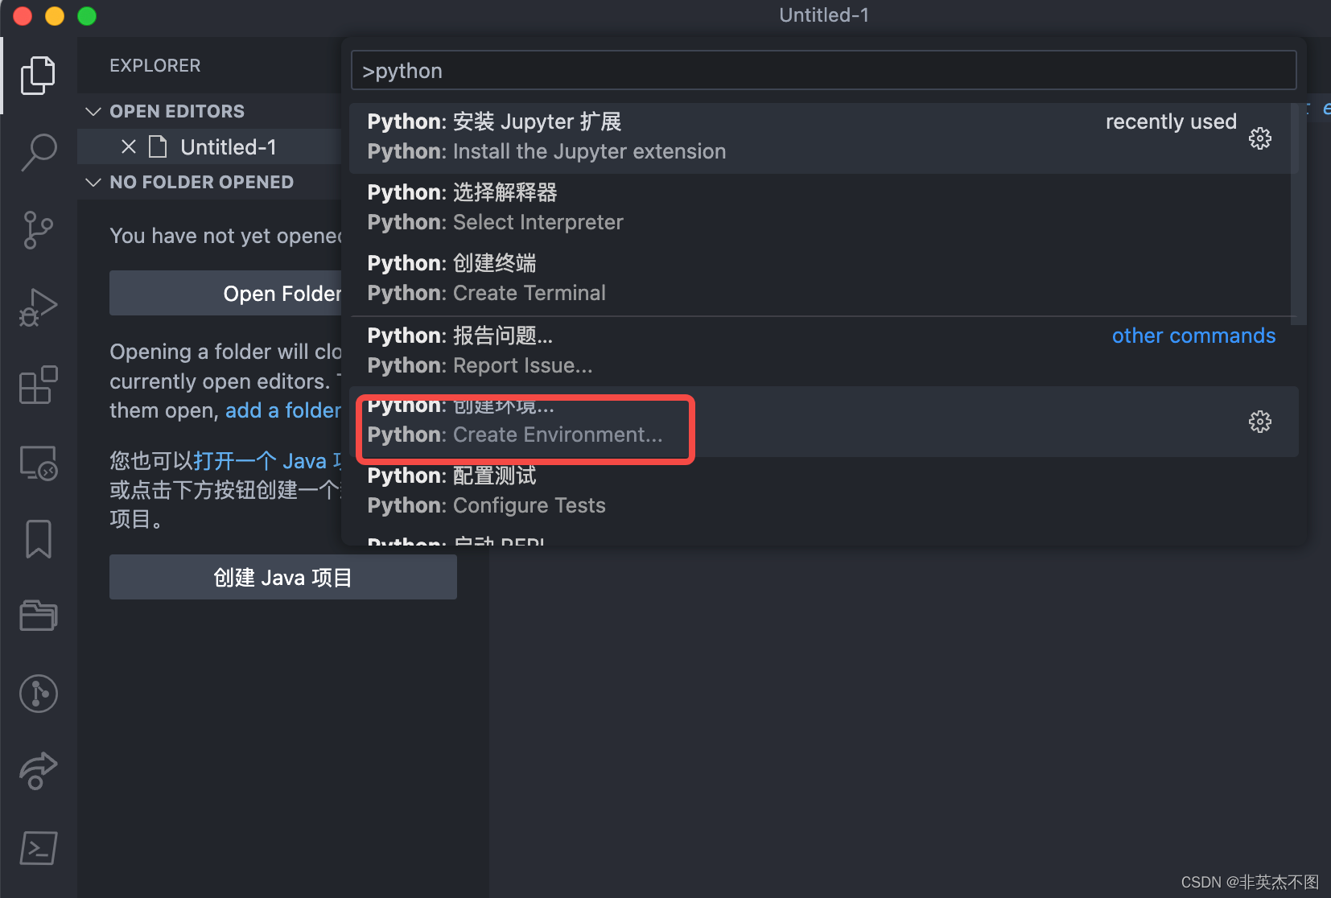
Task: Click the command palette input field
Action: (823, 71)
